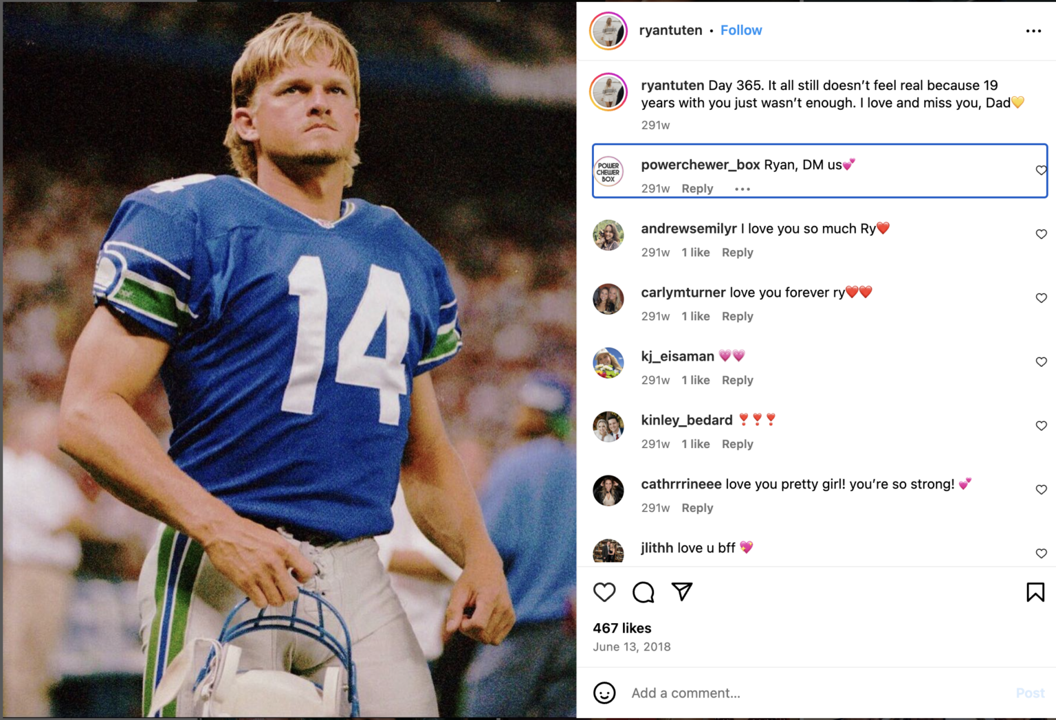1056x720 pixels.
Task: Reply to carlymturner's comment
Action: pyautogui.click(x=737, y=316)
